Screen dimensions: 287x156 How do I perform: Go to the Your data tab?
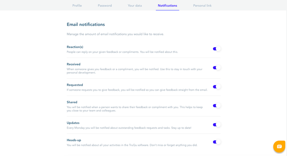click(x=135, y=6)
